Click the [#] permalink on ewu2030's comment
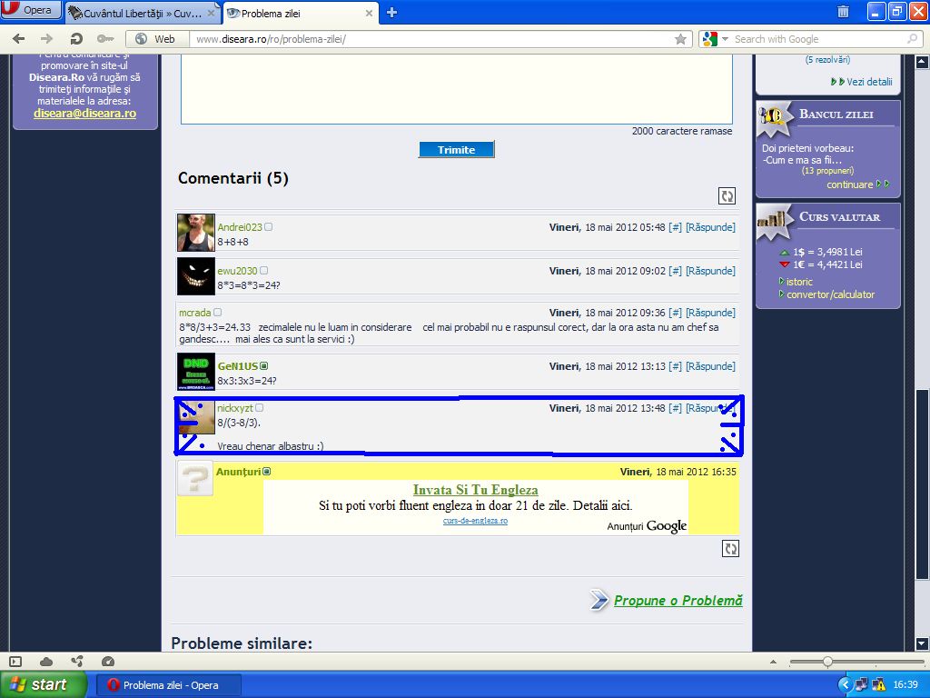 point(675,271)
